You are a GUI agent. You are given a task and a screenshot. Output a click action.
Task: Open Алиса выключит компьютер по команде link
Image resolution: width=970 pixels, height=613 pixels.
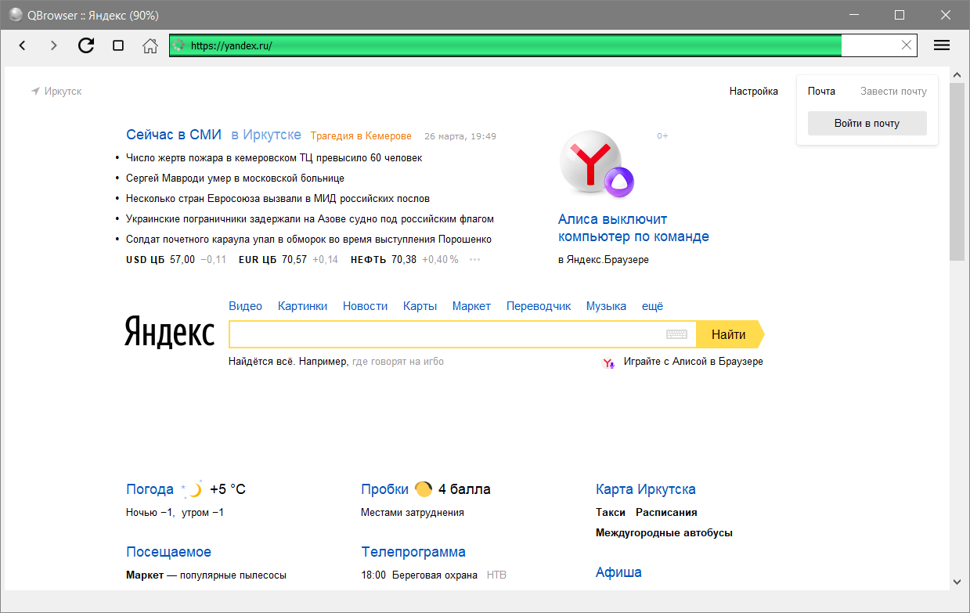click(x=633, y=228)
